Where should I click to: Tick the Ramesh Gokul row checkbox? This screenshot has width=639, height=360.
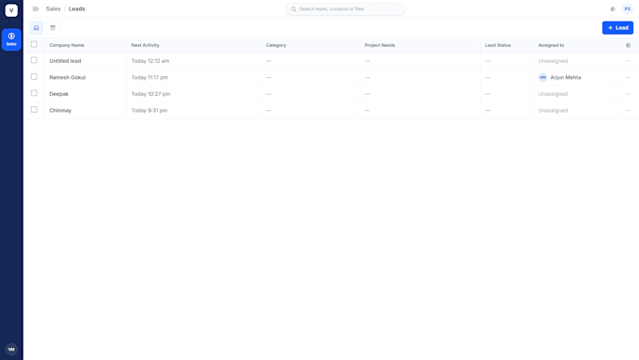coord(34,77)
